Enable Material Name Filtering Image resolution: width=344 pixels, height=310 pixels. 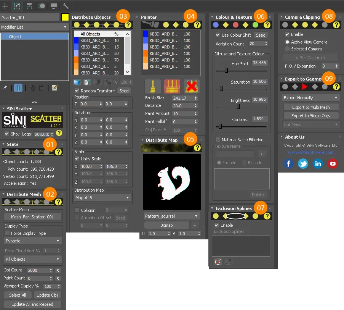click(x=218, y=140)
